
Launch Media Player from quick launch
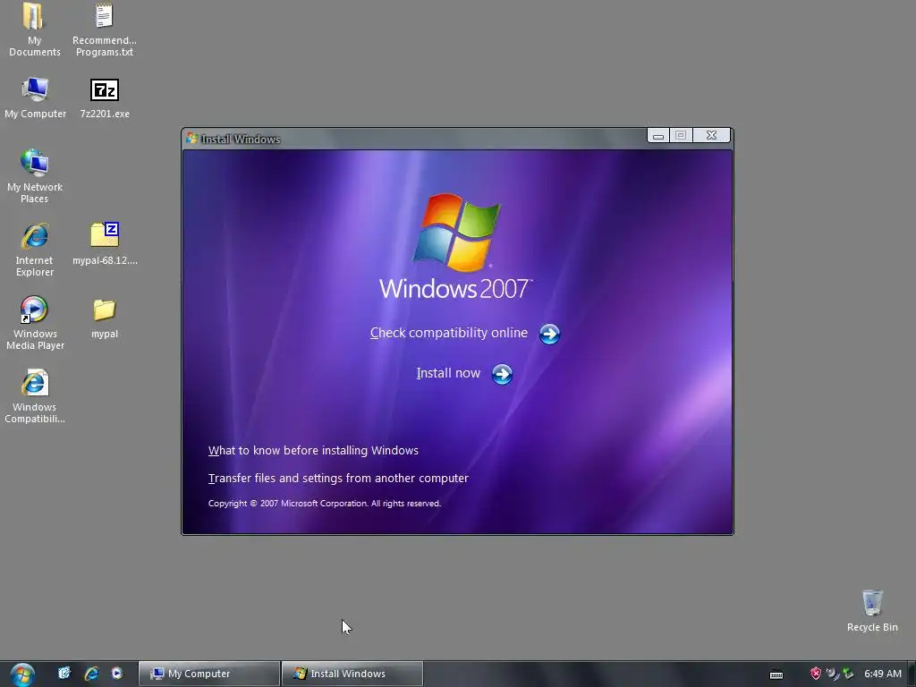point(117,673)
